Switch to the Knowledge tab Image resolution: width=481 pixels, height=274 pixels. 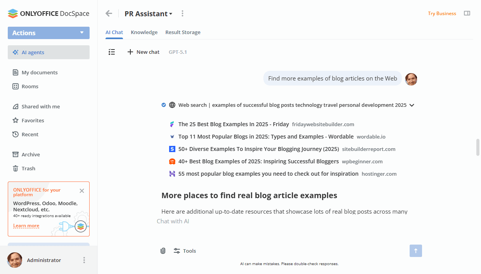[144, 32]
